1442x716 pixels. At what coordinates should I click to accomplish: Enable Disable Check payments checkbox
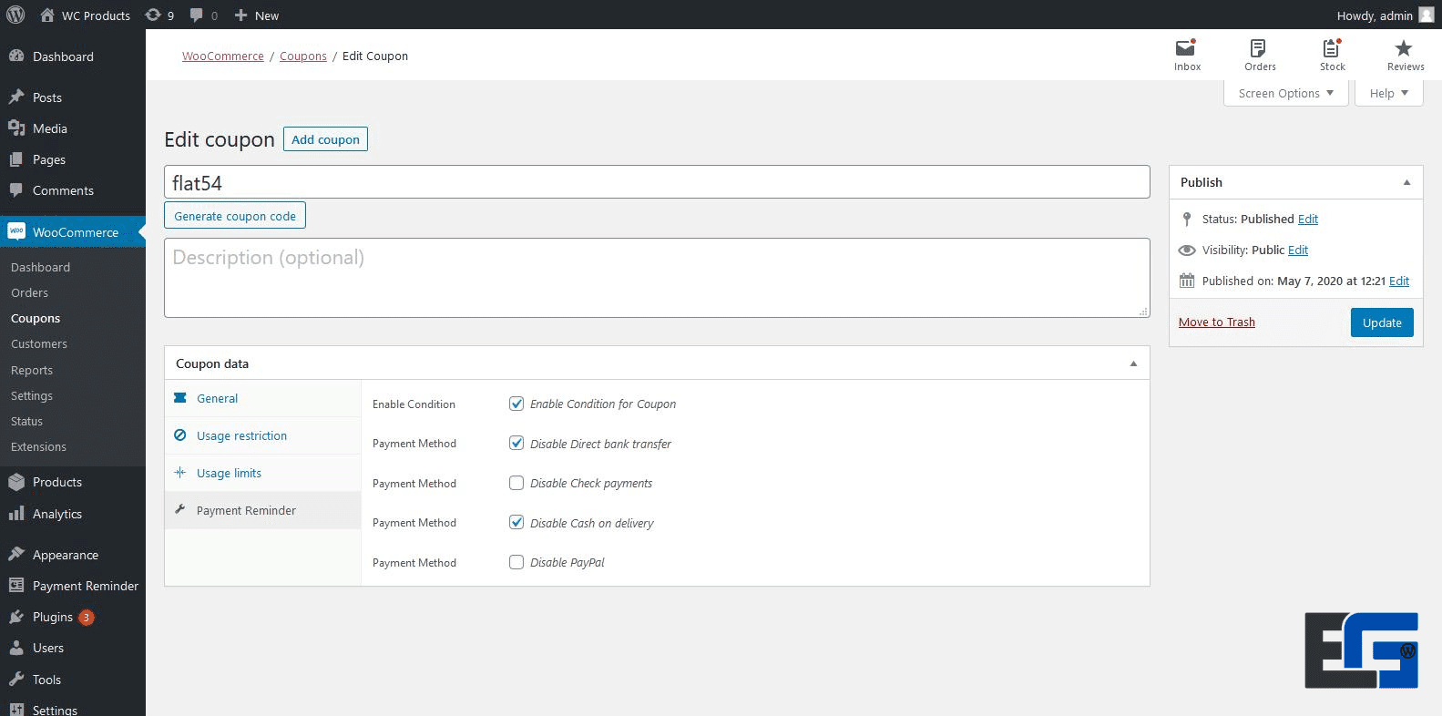coord(516,483)
